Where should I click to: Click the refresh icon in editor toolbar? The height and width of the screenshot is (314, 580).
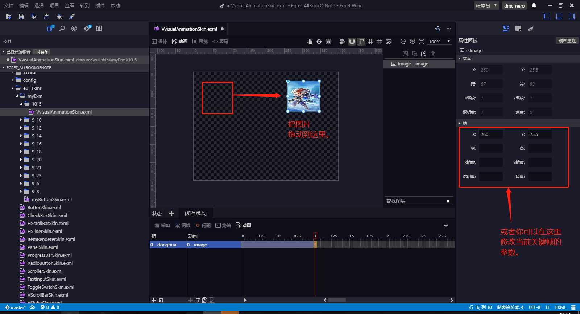coord(319,42)
